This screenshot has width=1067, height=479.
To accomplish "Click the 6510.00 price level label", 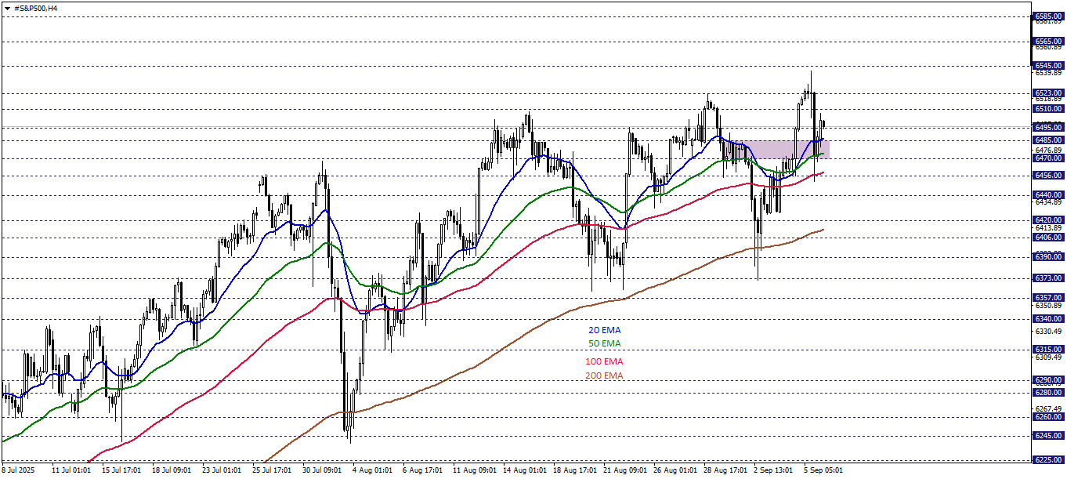I will coord(1047,109).
